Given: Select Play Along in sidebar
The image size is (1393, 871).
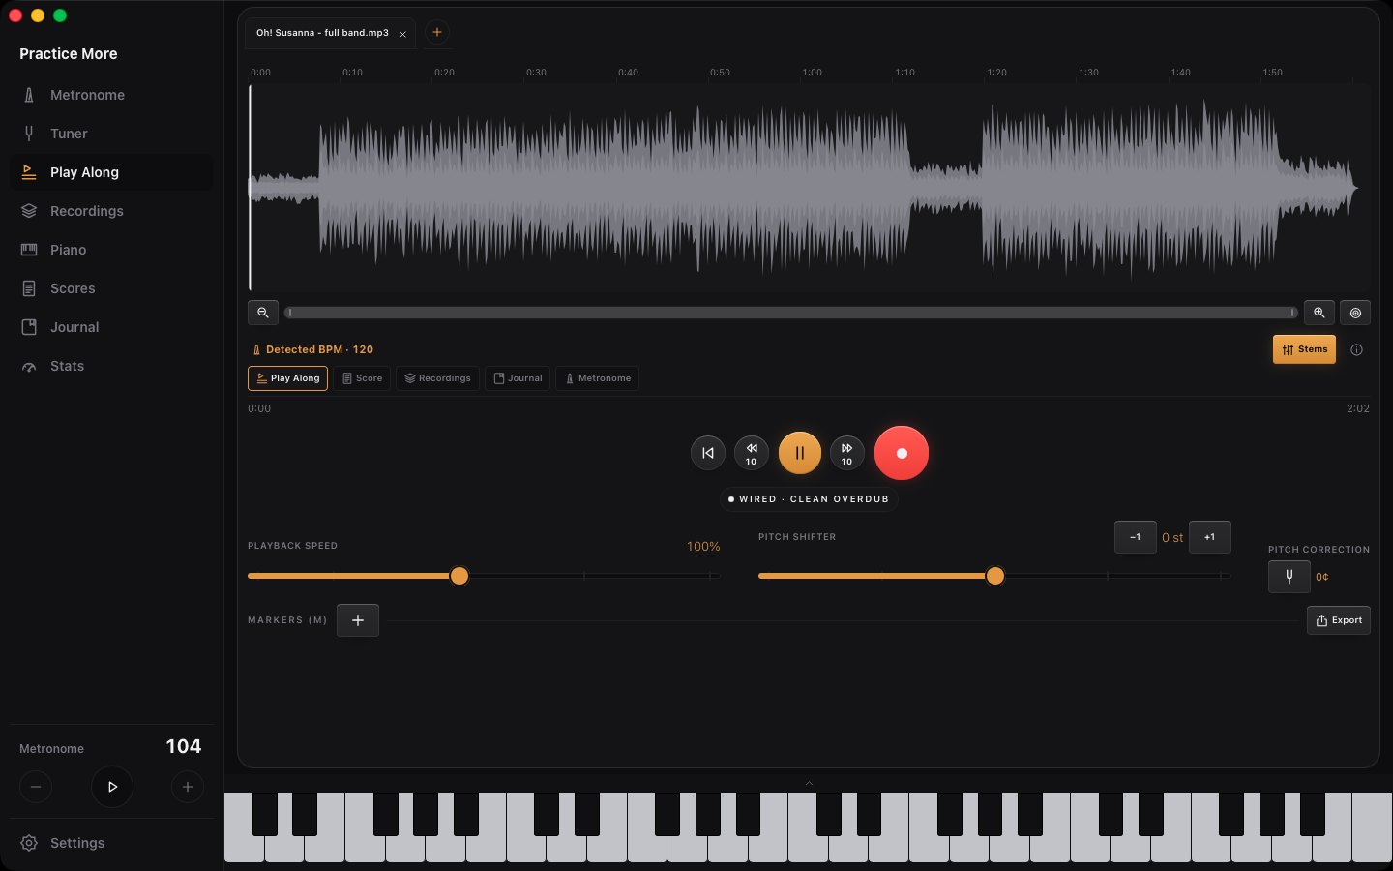Looking at the screenshot, I should point(111,172).
